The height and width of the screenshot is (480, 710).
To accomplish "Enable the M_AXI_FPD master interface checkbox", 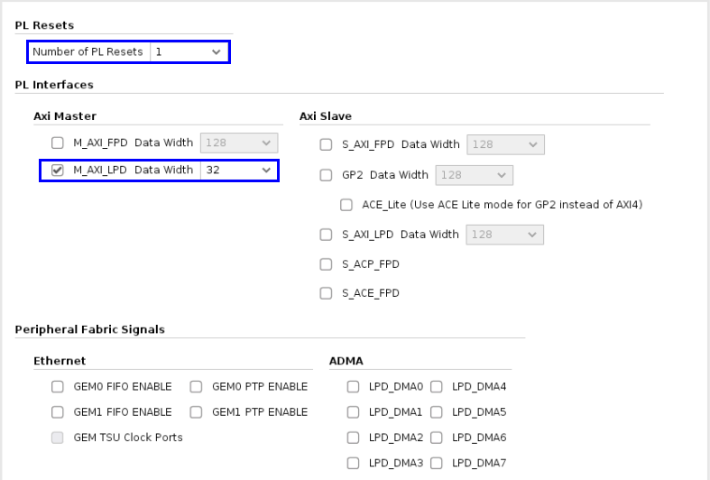I will pyautogui.click(x=58, y=143).
